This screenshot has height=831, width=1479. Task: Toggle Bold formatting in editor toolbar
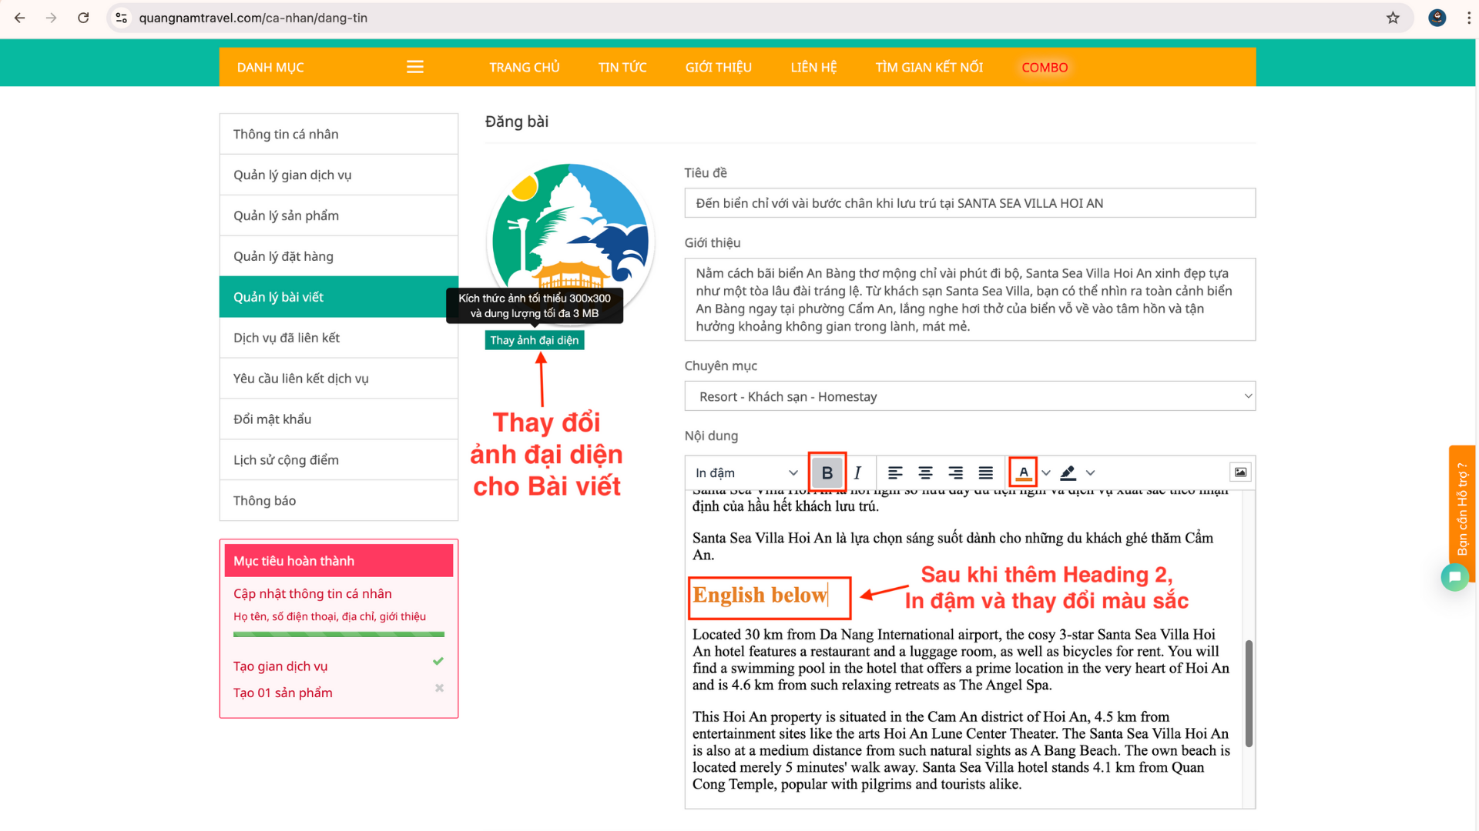tap(827, 472)
